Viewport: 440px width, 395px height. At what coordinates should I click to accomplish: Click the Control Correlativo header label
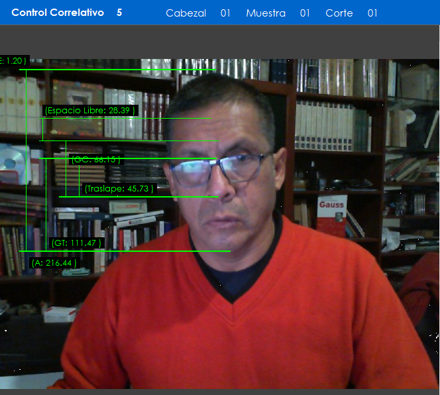pos(58,13)
